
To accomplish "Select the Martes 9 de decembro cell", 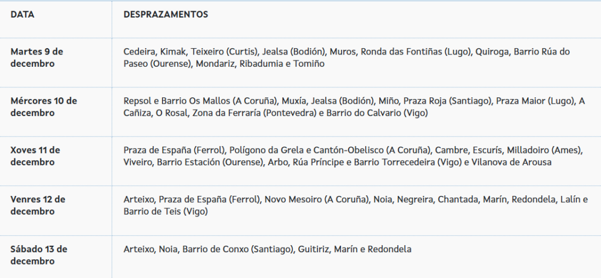I will (x=37, y=57).
